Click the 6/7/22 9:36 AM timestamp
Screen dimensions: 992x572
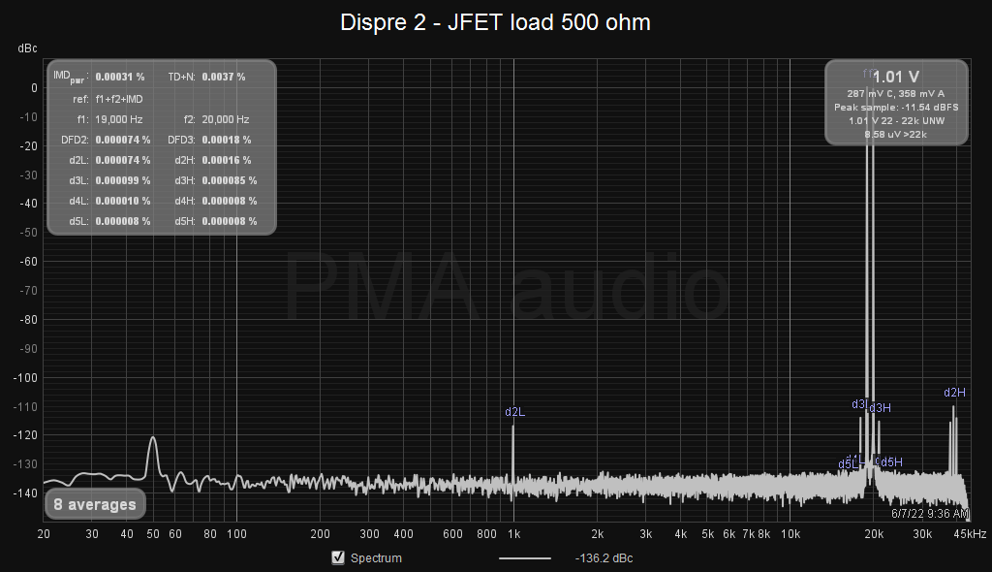coord(930,514)
